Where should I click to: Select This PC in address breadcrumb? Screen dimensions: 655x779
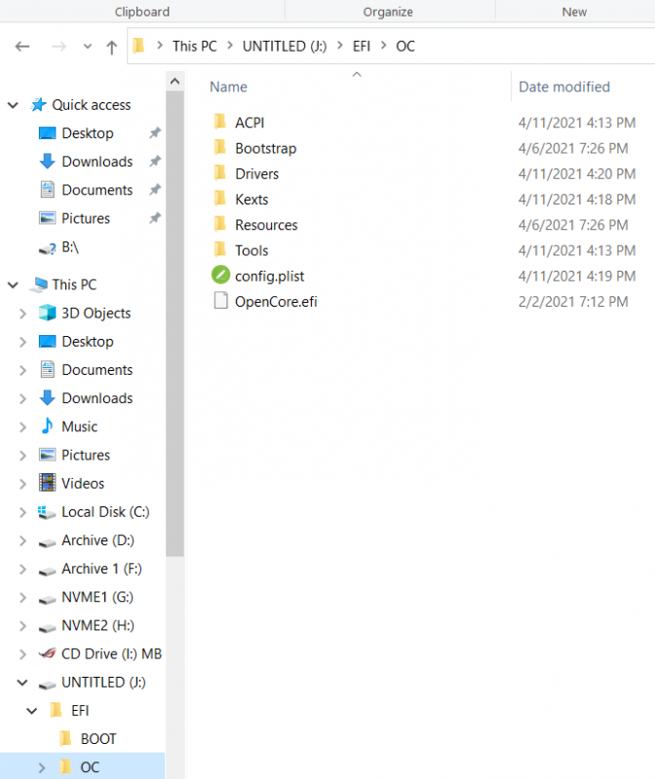pos(195,46)
